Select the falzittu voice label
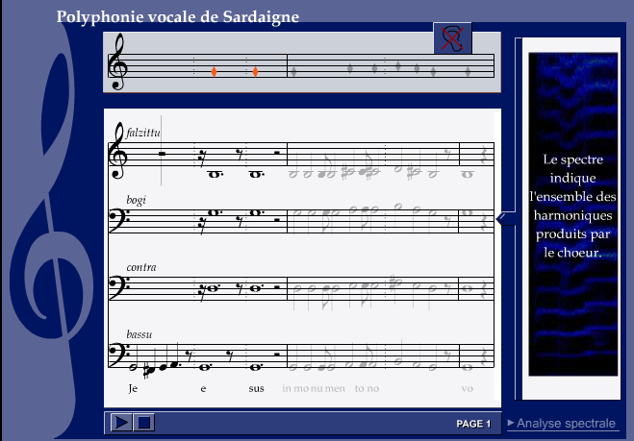Screen dimensions: 634x441 [143, 132]
